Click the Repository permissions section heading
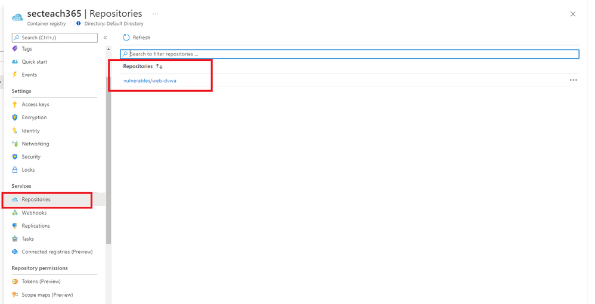This screenshot has height=304, width=595. tap(40, 268)
